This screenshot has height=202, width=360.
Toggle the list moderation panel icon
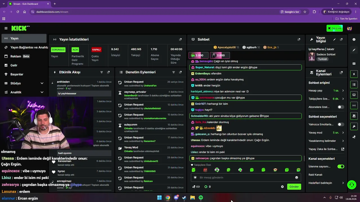[x=354, y=84]
